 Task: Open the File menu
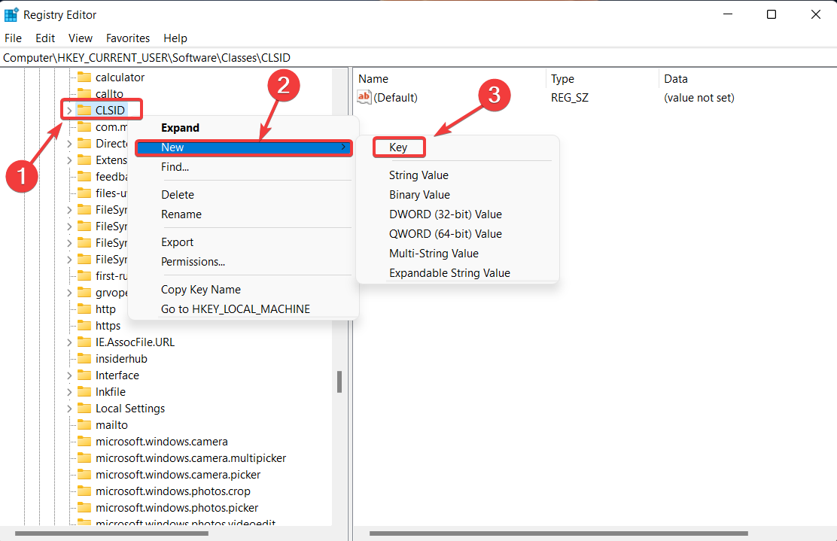[x=13, y=38]
